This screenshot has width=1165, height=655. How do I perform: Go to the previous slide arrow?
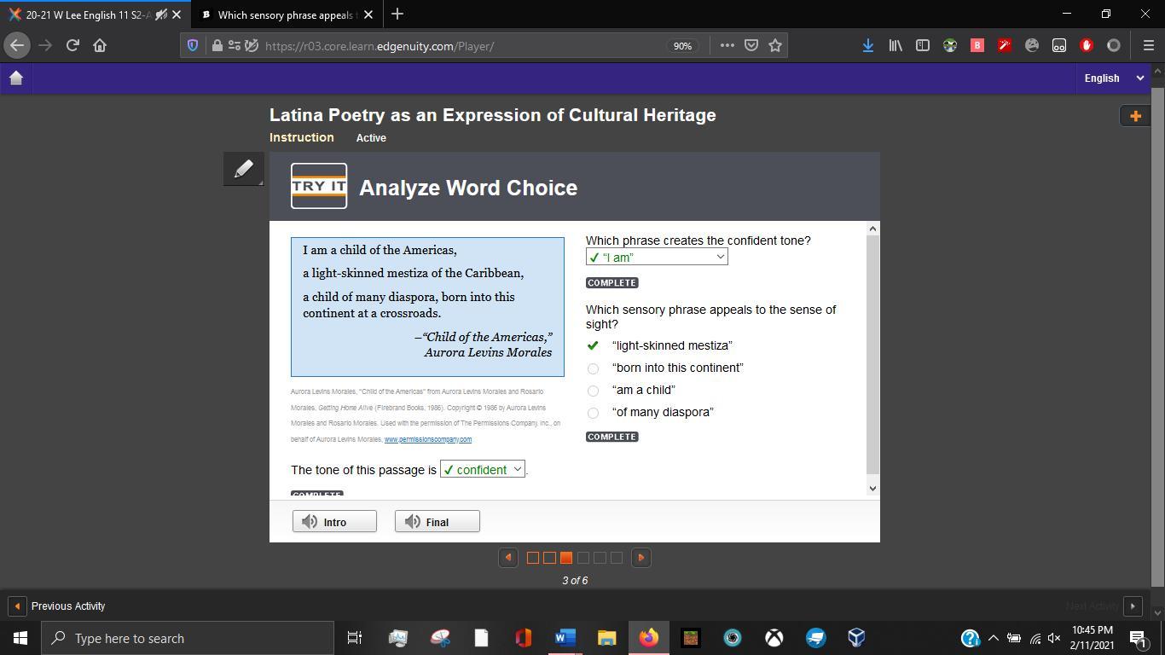(x=508, y=558)
